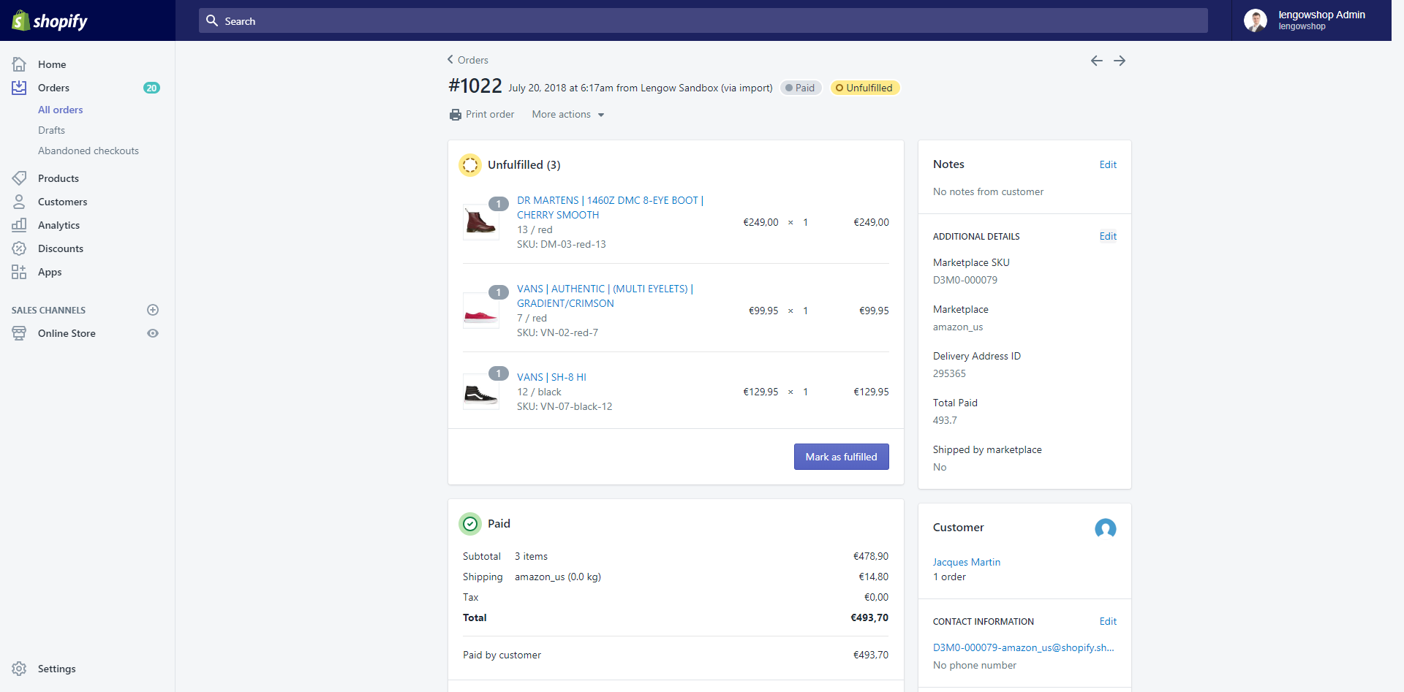
Task: Click Mark as fulfilled button
Action: point(841,457)
